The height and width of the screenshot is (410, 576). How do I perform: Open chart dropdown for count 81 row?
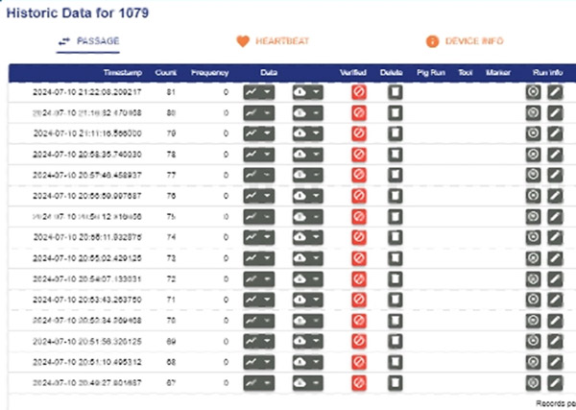coord(258,92)
